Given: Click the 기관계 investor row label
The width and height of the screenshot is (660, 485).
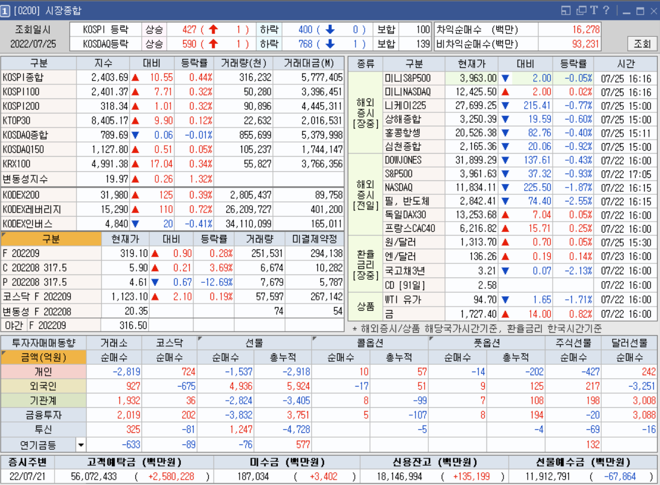Looking at the screenshot, I should point(43,401).
